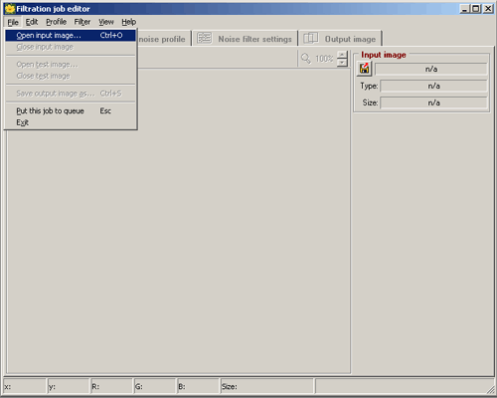Click the application icon in title bar

point(10,9)
